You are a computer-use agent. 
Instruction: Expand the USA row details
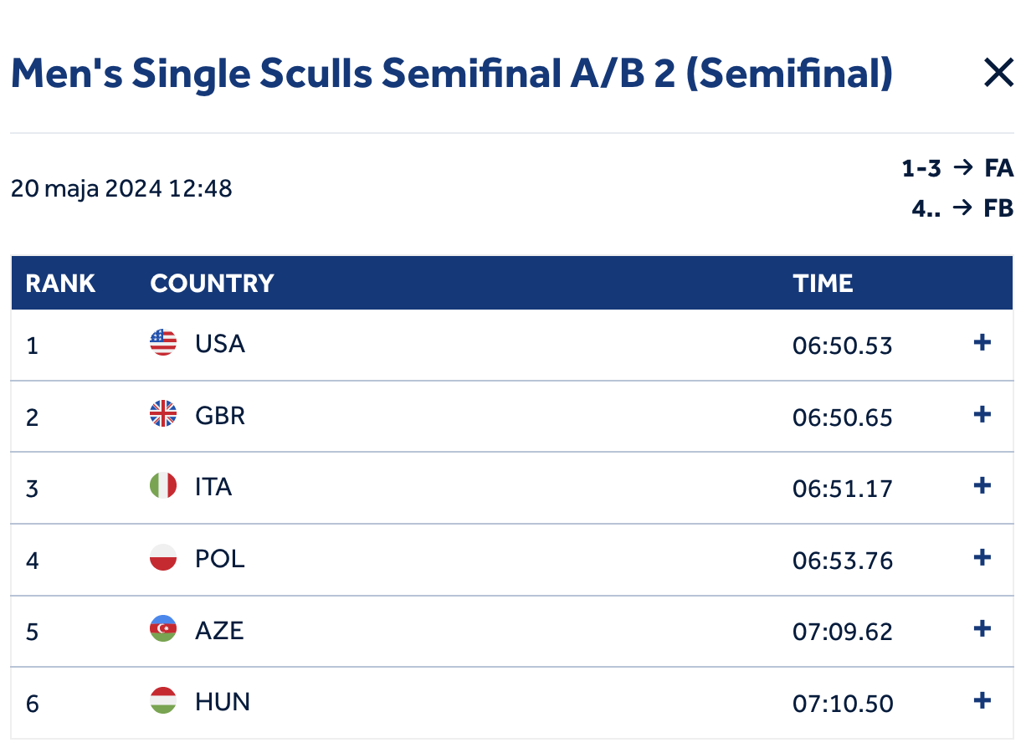click(x=982, y=343)
